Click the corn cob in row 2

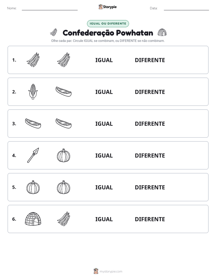pos(33,92)
